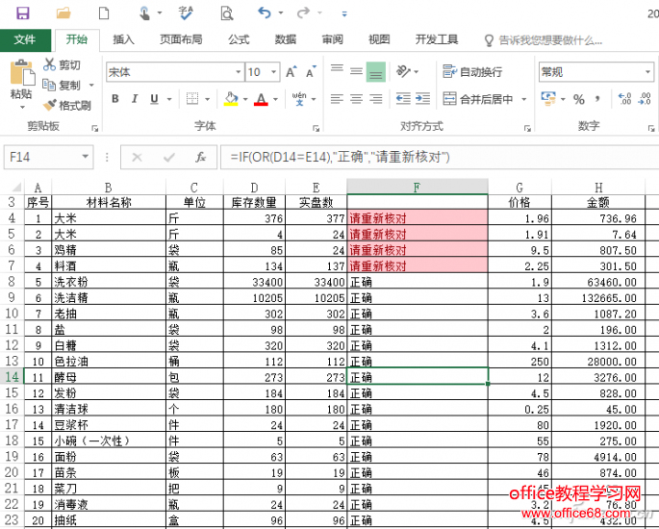
Task: Toggle Underline formatting
Action: point(154,99)
